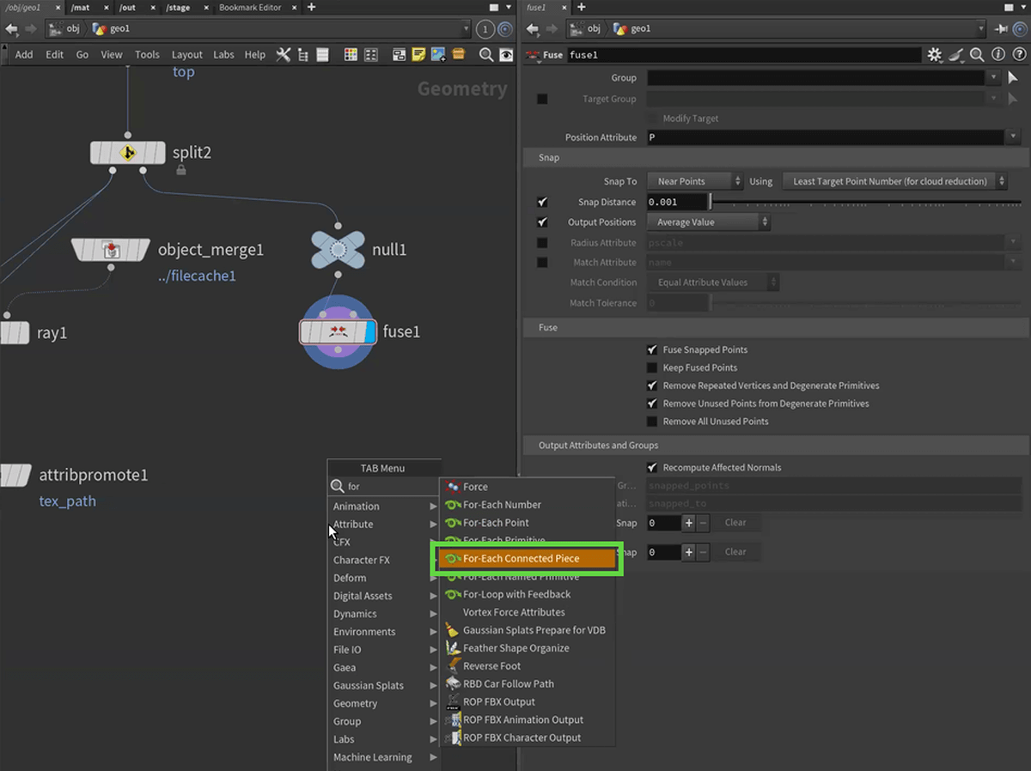This screenshot has height=771, width=1031.
Task: Click the wrench tools icon in network toolbar
Action: (x=283, y=55)
